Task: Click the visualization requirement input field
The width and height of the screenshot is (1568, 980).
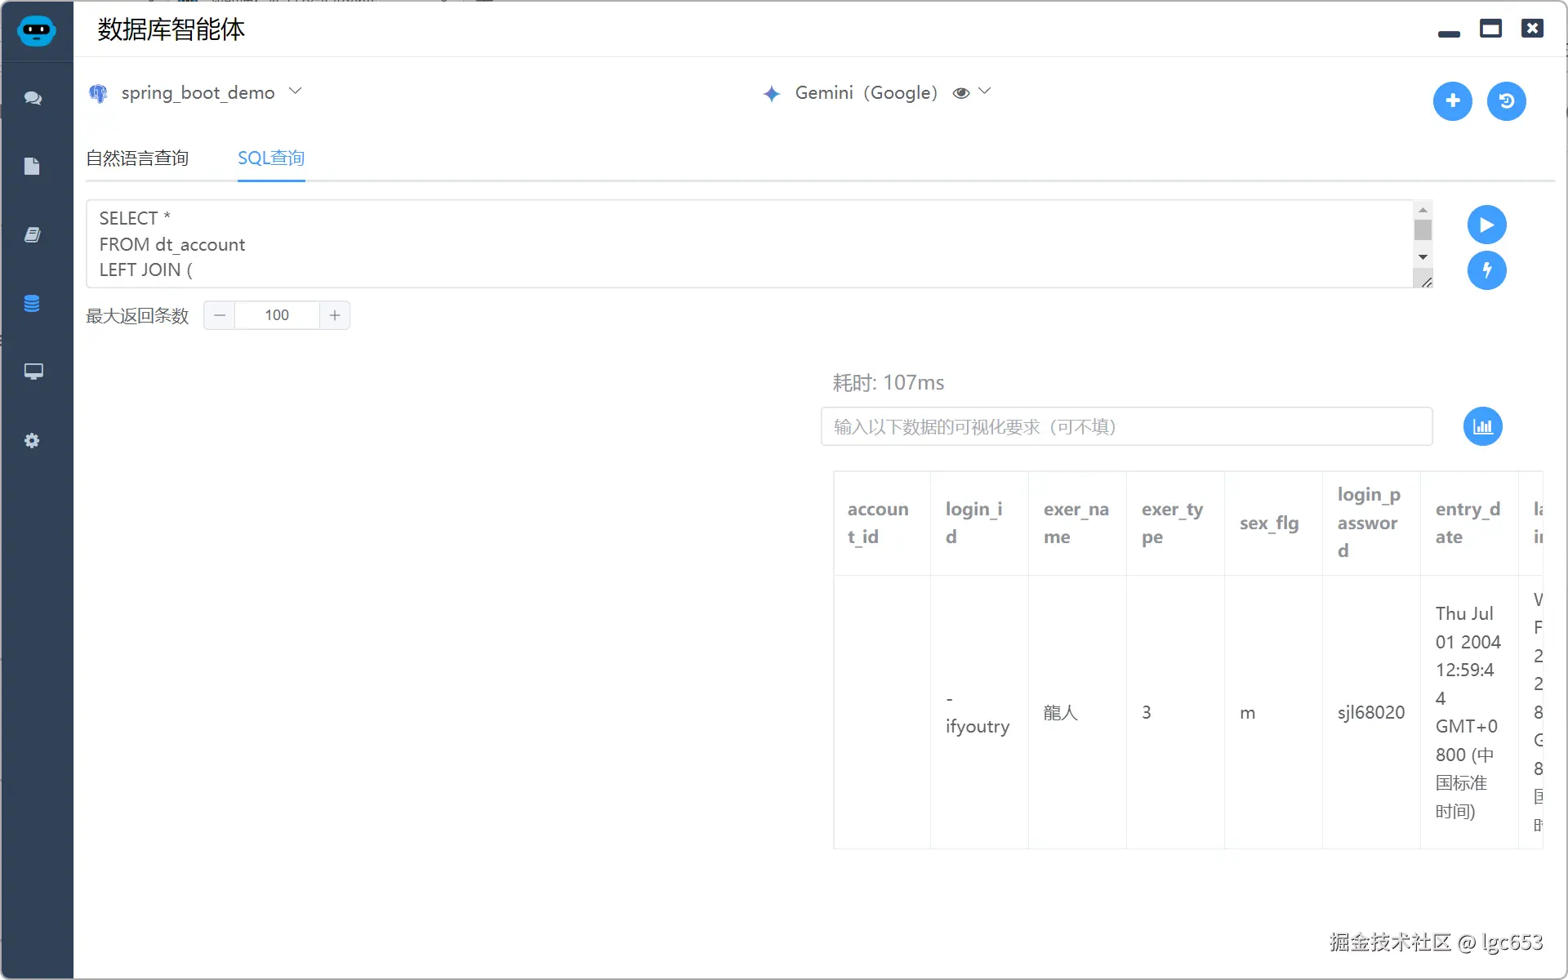Action: [1126, 426]
